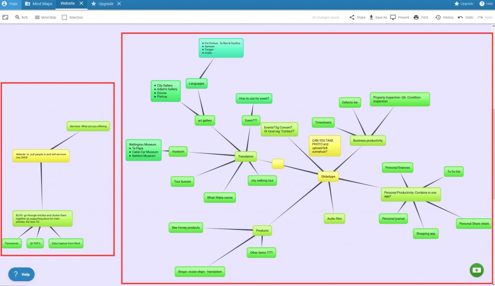Click the empty yellow node

click(x=278, y=164)
